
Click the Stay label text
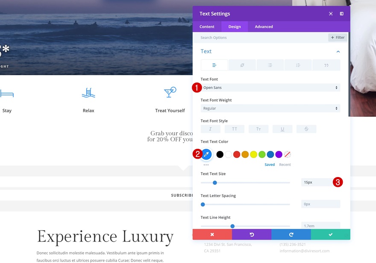[7, 111]
